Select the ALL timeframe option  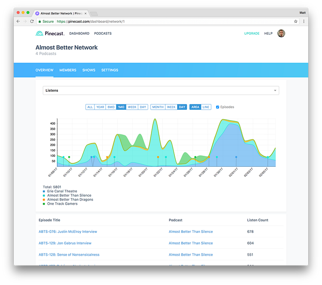click(90, 107)
